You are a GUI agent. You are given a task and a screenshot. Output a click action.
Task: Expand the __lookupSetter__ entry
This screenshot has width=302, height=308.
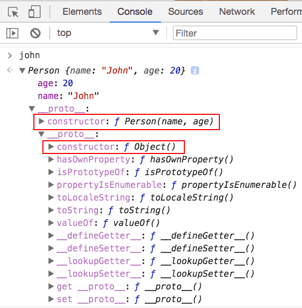(x=51, y=274)
